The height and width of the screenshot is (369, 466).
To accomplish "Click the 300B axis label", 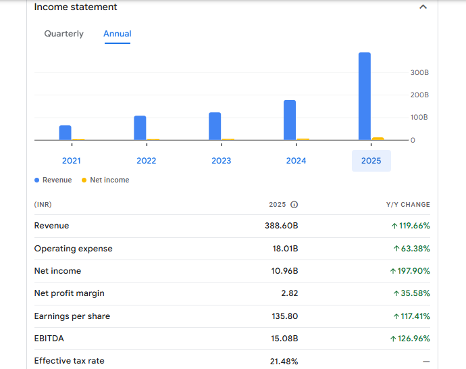I will coord(419,72).
